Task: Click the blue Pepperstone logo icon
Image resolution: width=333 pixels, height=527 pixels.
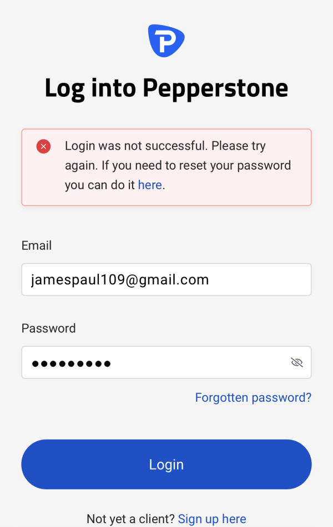Action: pos(167,41)
